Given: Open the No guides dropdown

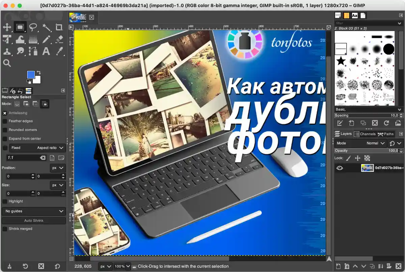Looking at the screenshot, I should (x=33, y=211).
